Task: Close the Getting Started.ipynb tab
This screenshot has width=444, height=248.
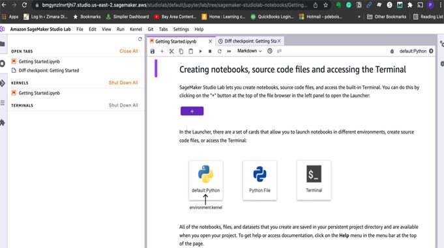Action: coord(210,41)
